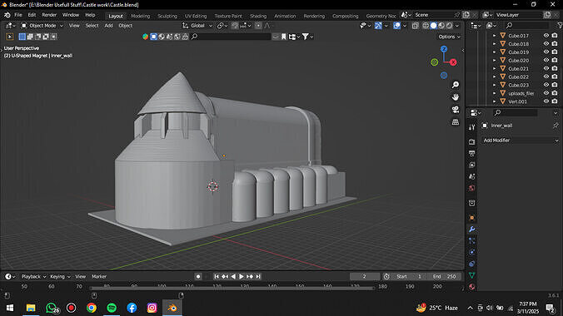Hide Cube.019 in viewport
Screen dimensions: 563x316
point(546,52)
